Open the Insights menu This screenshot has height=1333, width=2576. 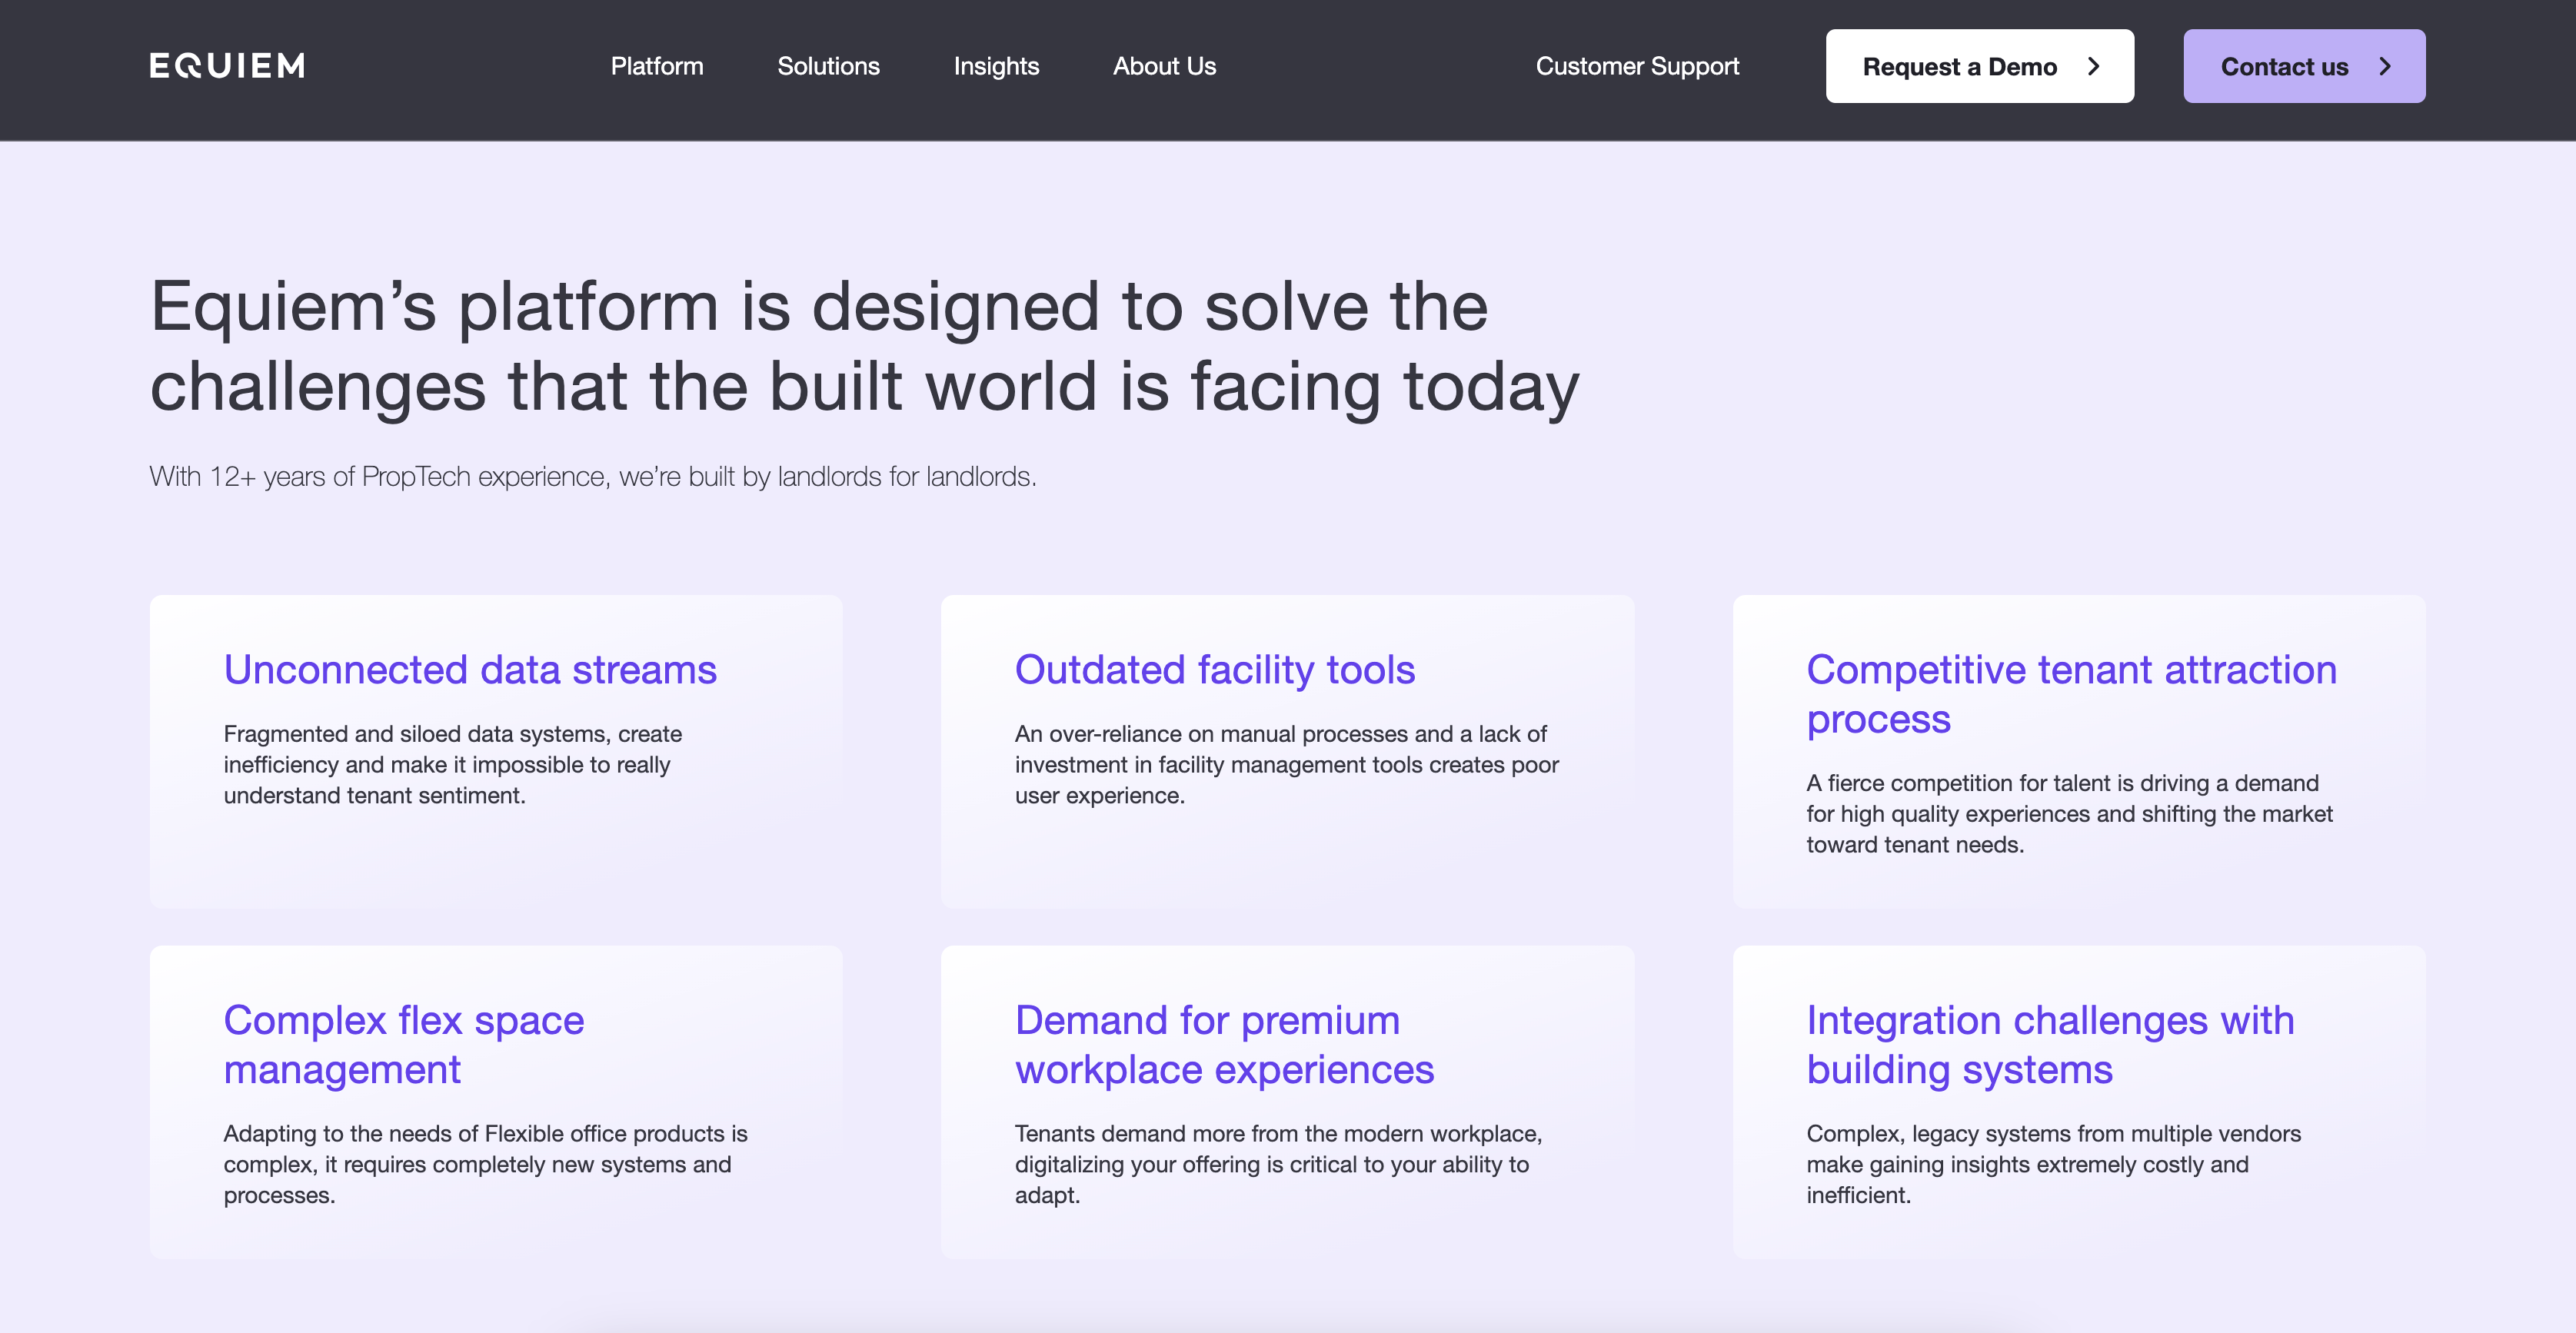[996, 66]
